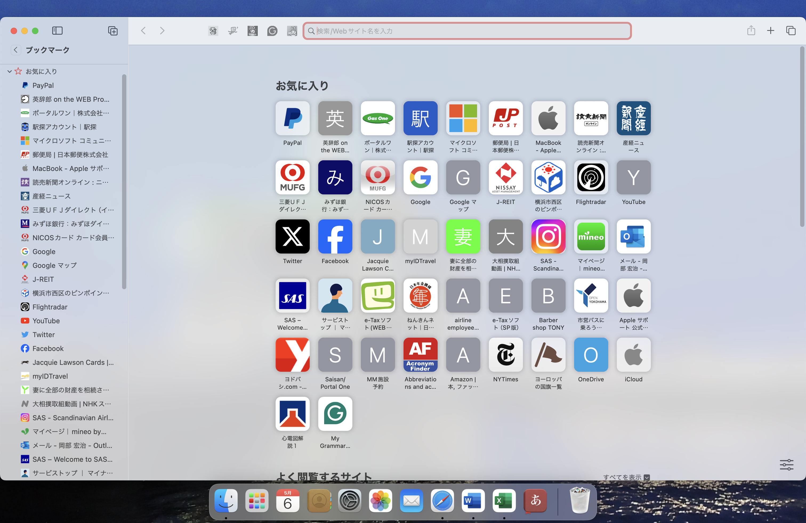Click the NYTimes favorite icon
This screenshot has height=523, width=806.
pos(505,354)
